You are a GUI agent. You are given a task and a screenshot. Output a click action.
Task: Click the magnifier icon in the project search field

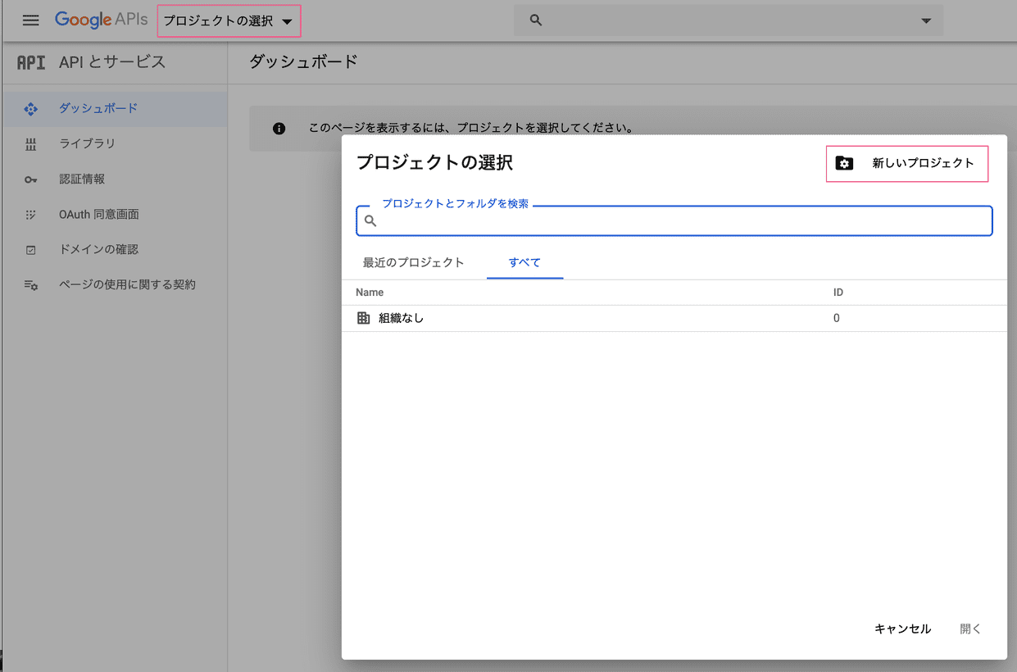[x=370, y=220]
